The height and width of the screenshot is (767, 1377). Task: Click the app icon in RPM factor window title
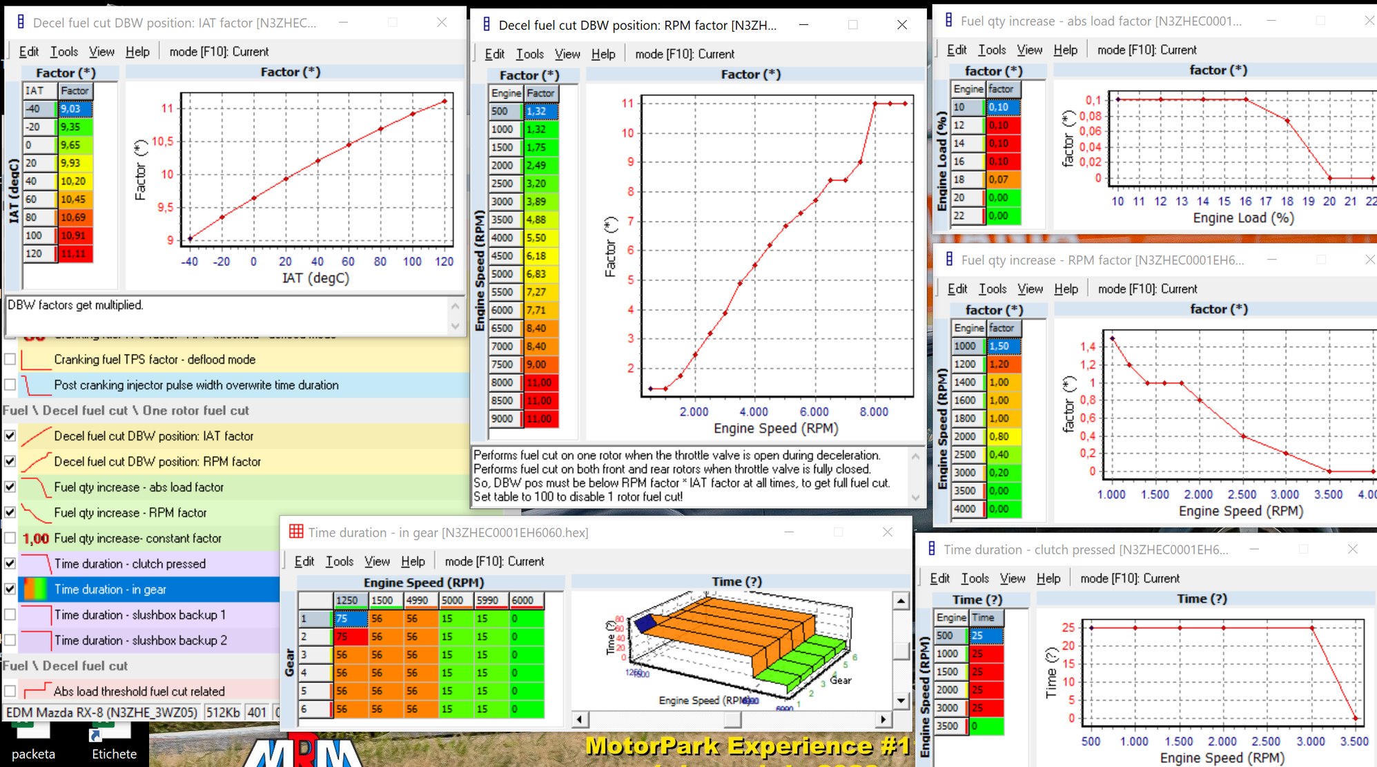click(487, 25)
